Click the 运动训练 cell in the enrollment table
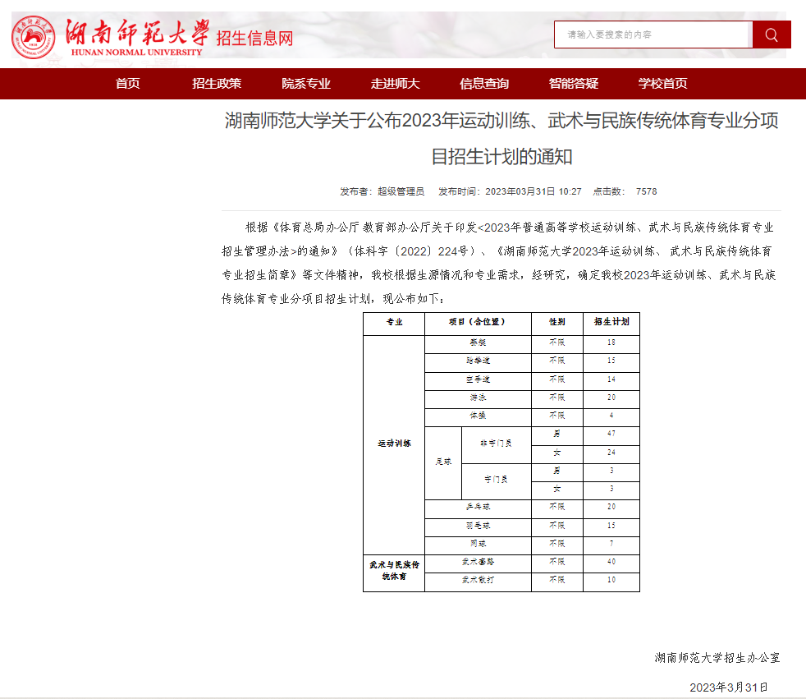806x699 pixels. tap(394, 444)
